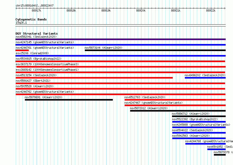
Task: Open nsv5935528 (Almarri2020) label
Action: click(x=35, y=86)
